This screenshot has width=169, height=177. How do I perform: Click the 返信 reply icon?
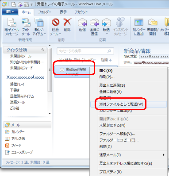click(82, 23)
